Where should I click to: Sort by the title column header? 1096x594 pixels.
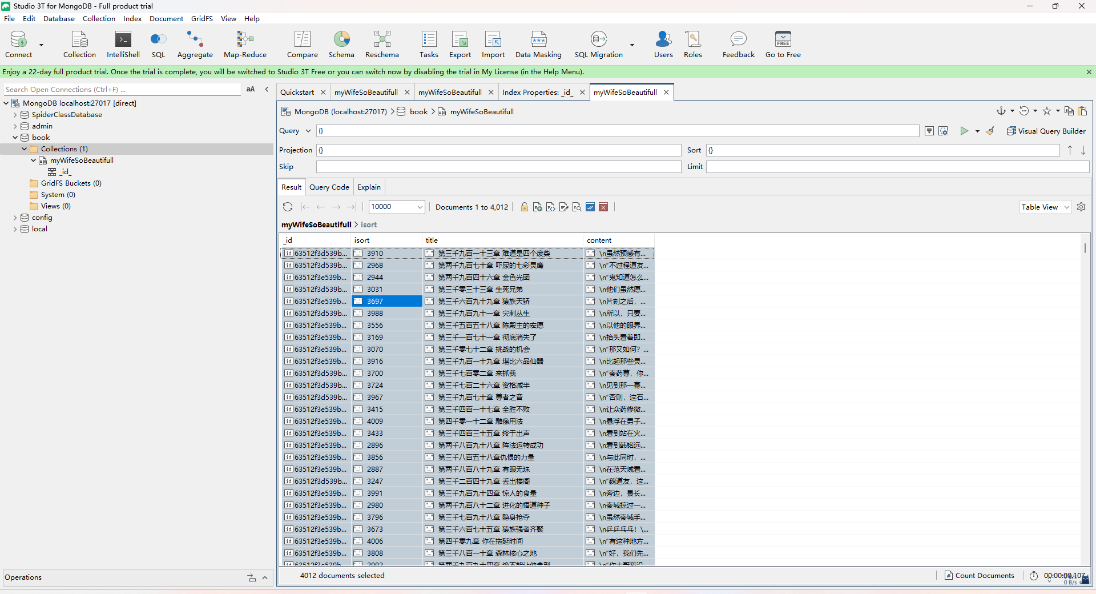tap(502, 240)
